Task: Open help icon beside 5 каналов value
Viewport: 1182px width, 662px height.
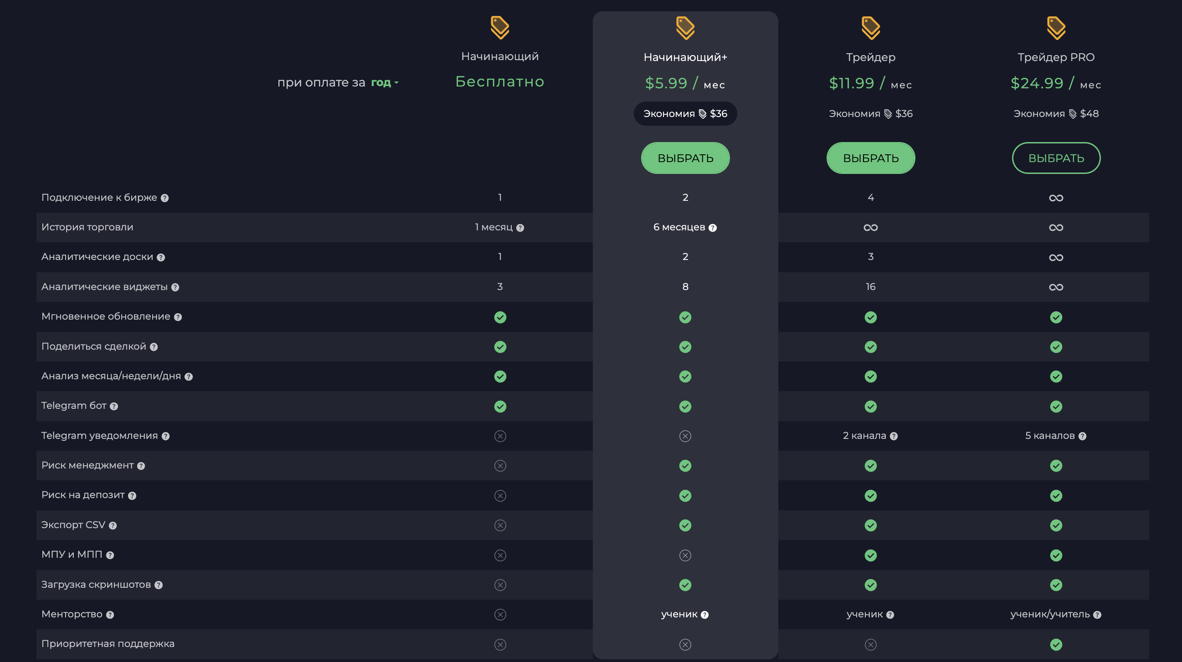Action: 1082,437
